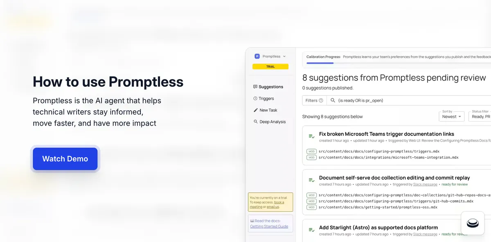Open the Sort by Newest dropdown
Viewport: 491px width, 242px height.
pos(452,117)
